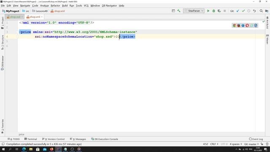270x152 pixels.
Task: Open preview in Edge browser icon
Action: (x=256, y=25)
